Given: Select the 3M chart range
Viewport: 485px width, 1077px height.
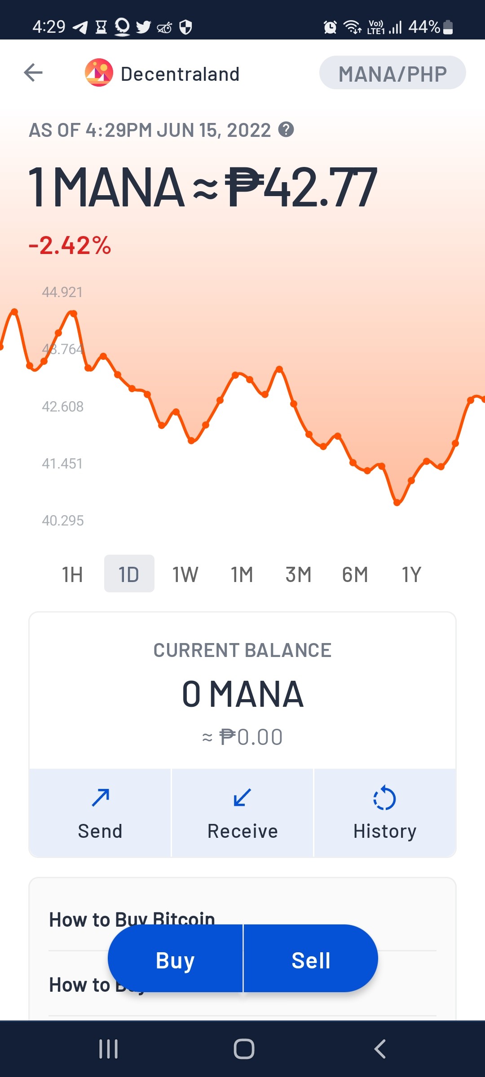Looking at the screenshot, I should [299, 574].
